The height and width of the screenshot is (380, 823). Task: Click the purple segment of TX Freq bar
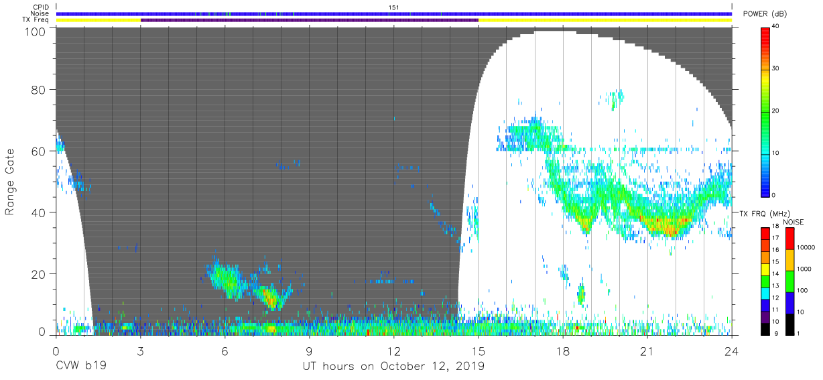[x=309, y=20]
